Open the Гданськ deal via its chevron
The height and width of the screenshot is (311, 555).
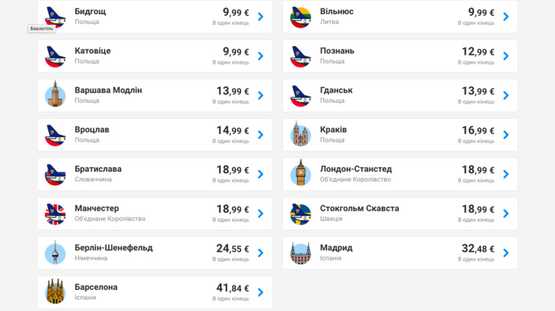click(505, 95)
